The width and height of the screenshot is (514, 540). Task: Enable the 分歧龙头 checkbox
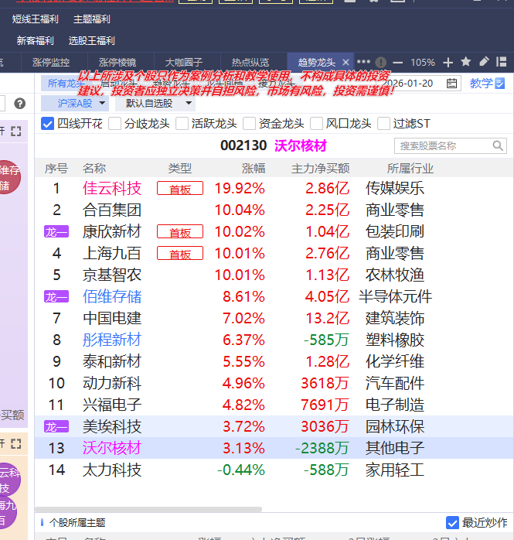pyautogui.click(x=114, y=123)
